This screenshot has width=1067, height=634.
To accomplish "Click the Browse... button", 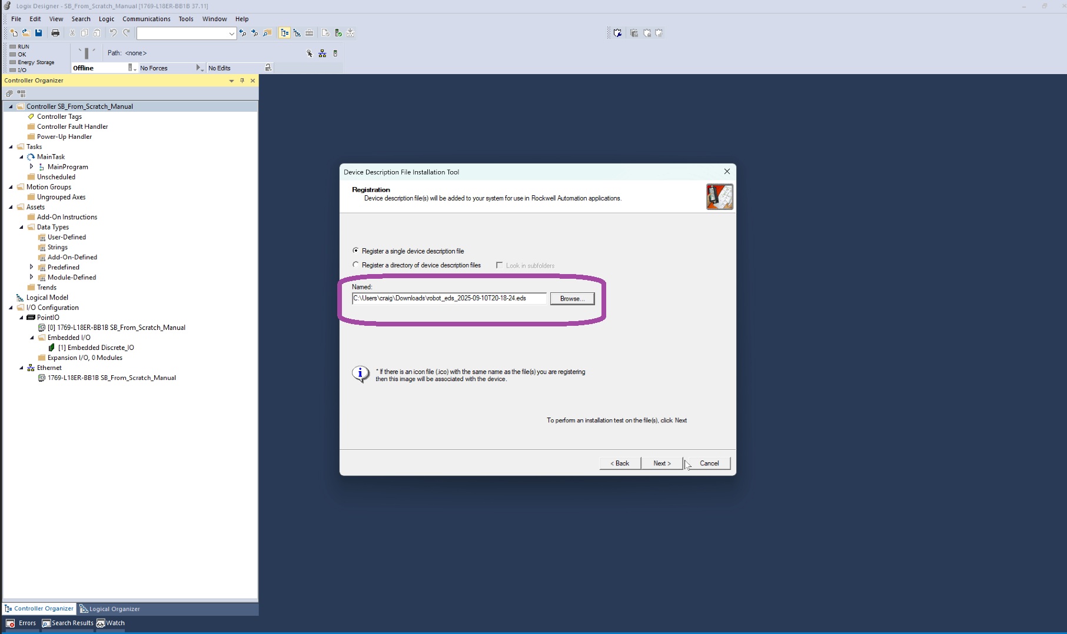I will click(x=571, y=299).
